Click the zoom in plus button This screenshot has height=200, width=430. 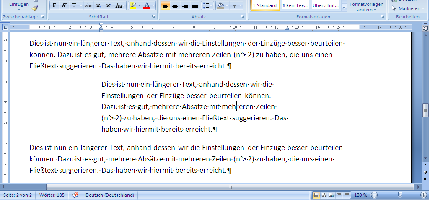(x=423, y=195)
